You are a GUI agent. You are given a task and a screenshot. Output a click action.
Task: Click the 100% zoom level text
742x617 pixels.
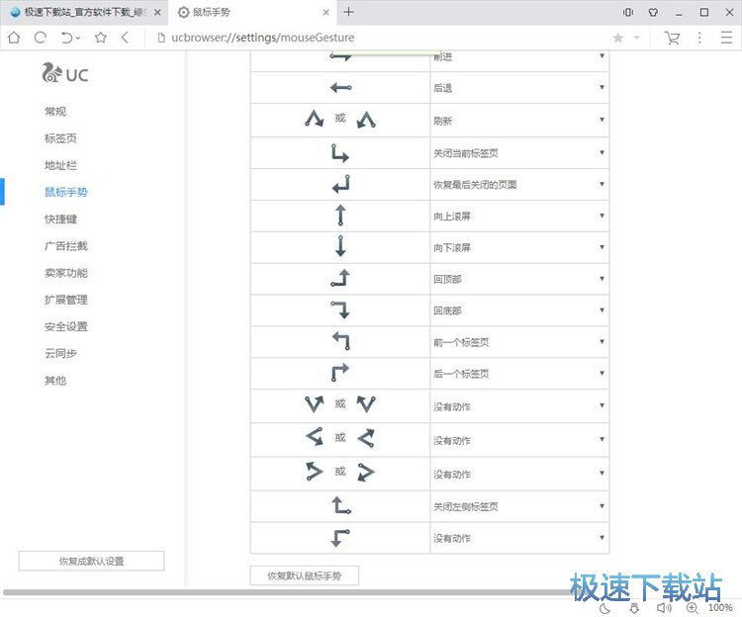pos(720,608)
